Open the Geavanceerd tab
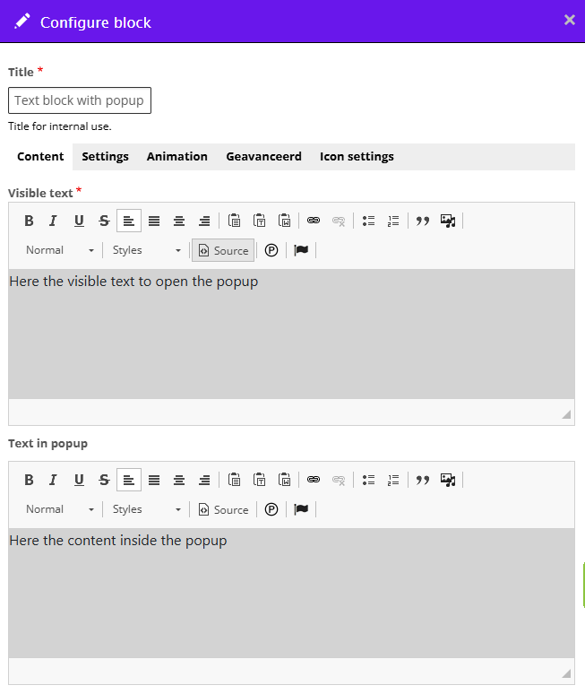The height and width of the screenshot is (694, 585). [263, 157]
